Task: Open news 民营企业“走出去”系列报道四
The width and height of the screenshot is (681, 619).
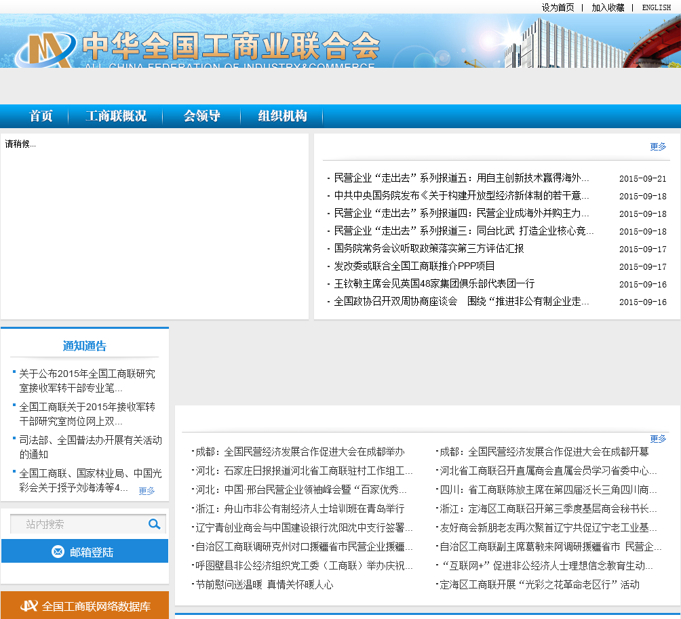Action: pos(461,213)
